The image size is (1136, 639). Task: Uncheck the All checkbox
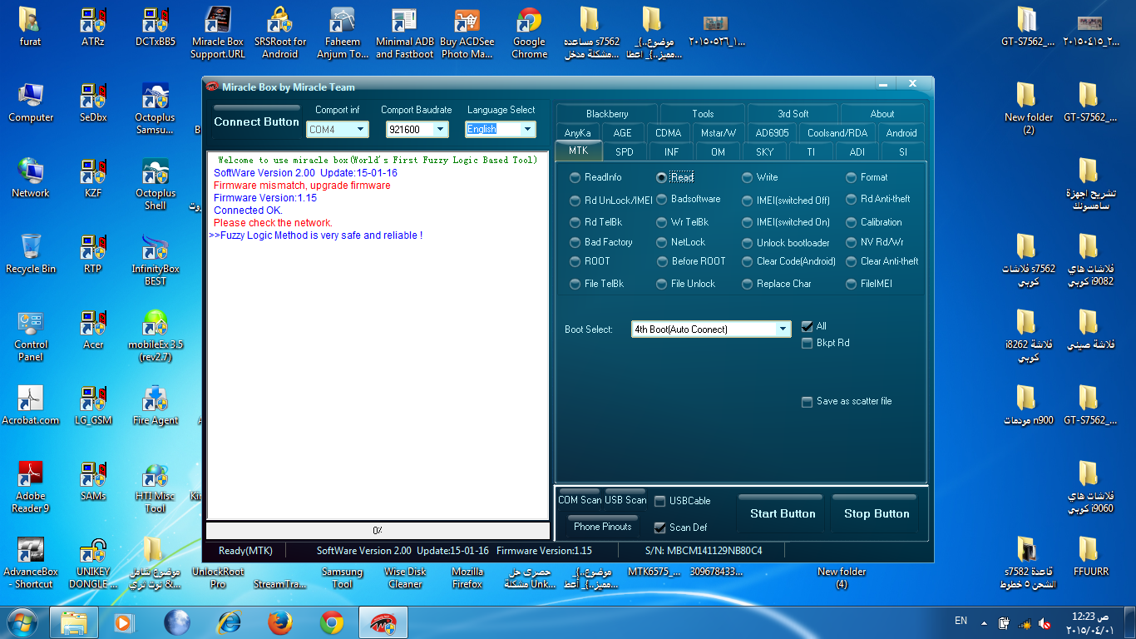[807, 326]
